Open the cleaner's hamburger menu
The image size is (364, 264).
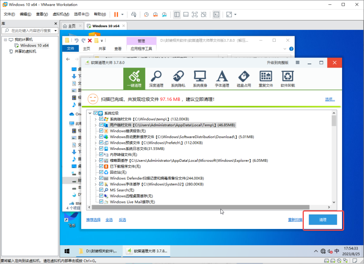tap(297, 63)
